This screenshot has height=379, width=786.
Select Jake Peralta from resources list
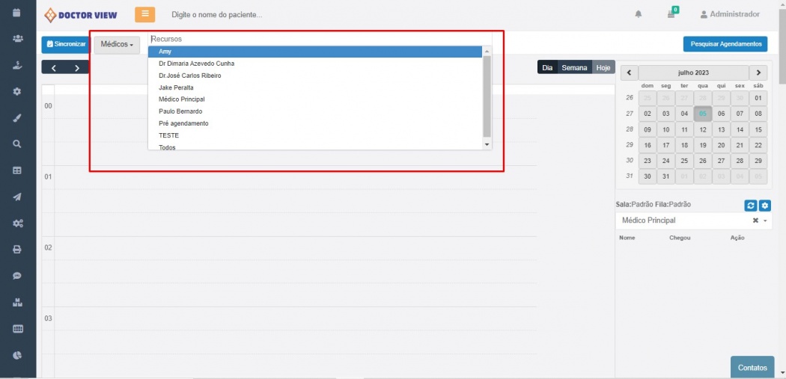tap(176, 87)
